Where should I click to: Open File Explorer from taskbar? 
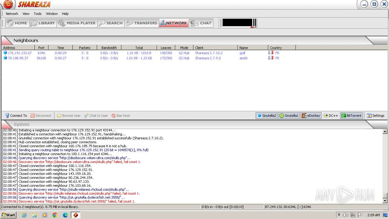tap(34, 215)
